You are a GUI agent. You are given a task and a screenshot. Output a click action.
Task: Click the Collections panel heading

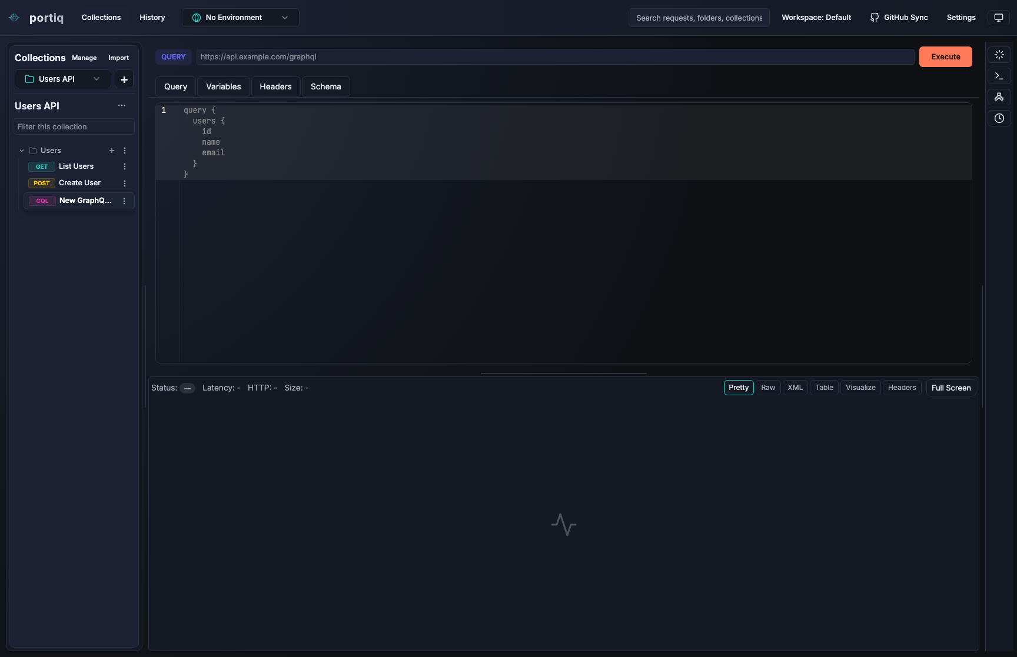click(x=40, y=58)
